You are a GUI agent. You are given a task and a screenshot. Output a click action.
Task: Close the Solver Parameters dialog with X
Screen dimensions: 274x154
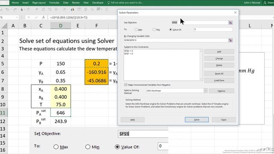[x=235, y=12]
